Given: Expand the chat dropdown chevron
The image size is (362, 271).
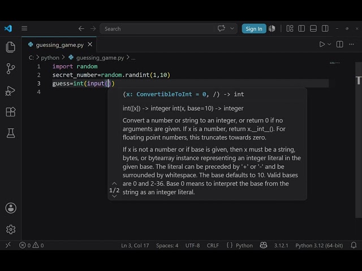Looking at the screenshot, I should 232,29.
